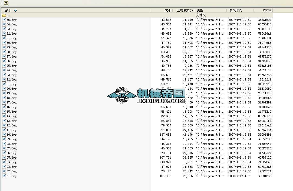The height and width of the screenshot is (191, 293).
Task: Click the yellow folder icon on the .. row
Action: [4, 15]
